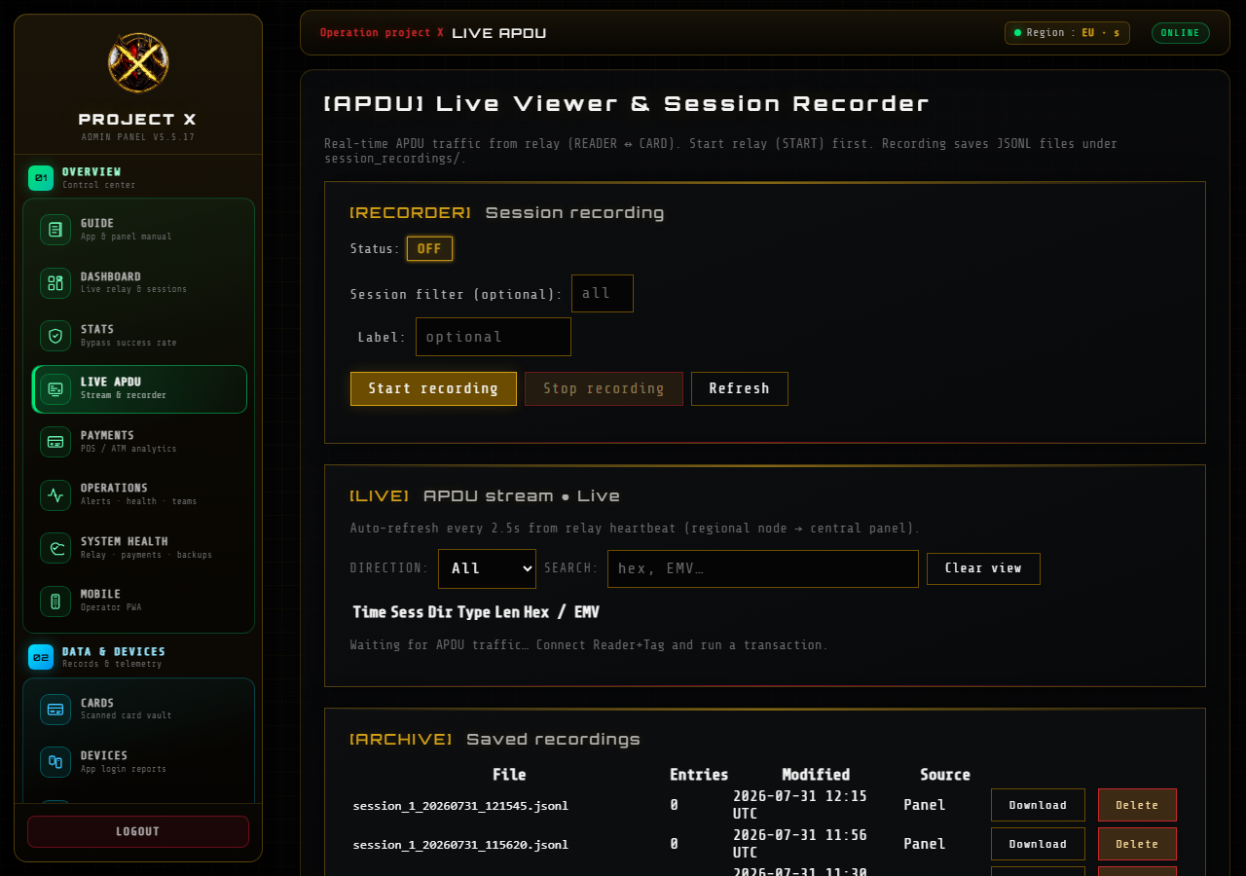This screenshot has height=876, width=1246.
Task: Delete session_1_20260731_115620.jsonl recording
Action: coord(1137,844)
